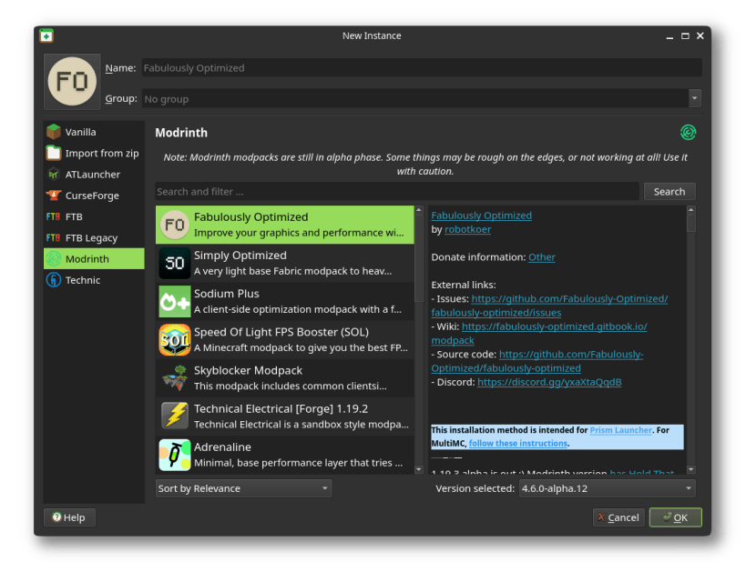The height and width of the screenshot is (562, 746).
Task: Open the Source code GitHub link
Action: [571, 355]
